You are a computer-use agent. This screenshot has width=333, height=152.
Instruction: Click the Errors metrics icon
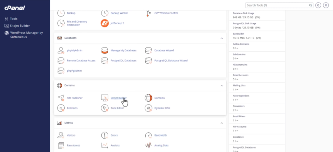105,135
